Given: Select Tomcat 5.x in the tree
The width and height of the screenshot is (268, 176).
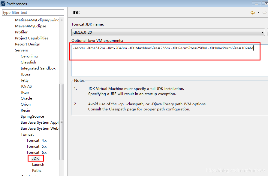Looking at the screenshot, I should (x=36, y=146).
